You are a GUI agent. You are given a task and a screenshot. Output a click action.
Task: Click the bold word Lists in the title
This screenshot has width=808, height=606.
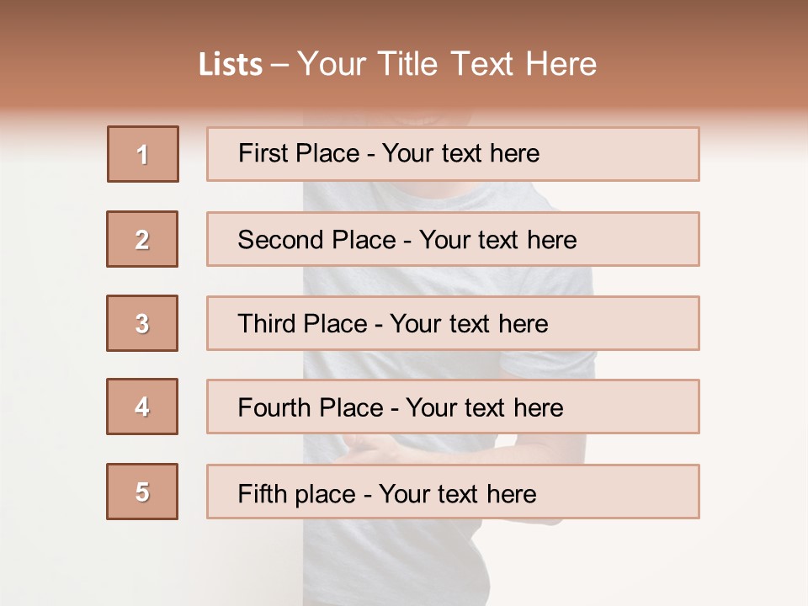click(231, 65)
